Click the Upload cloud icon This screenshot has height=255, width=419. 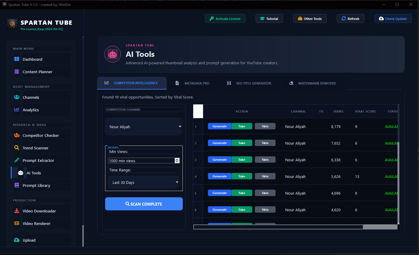pos(17,240)
